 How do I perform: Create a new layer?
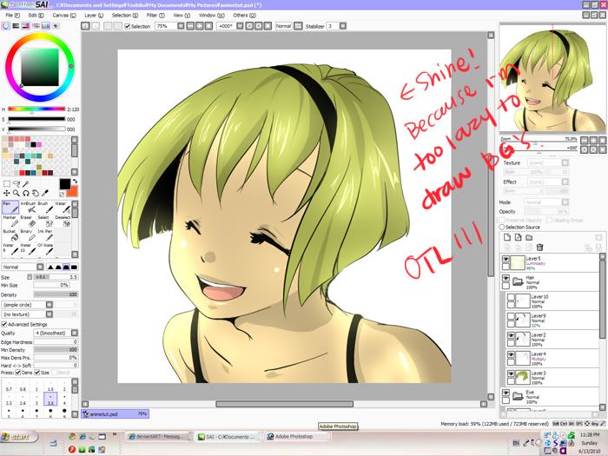(x=506, y=237)
